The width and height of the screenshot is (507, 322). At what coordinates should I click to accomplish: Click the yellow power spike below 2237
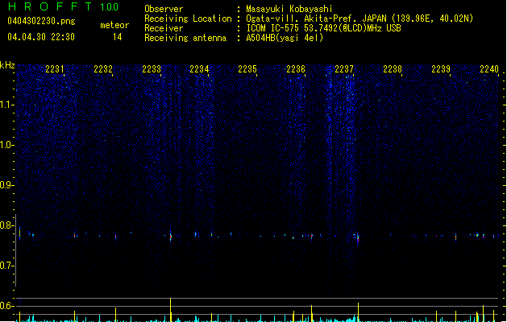click(x=358, y=312)
